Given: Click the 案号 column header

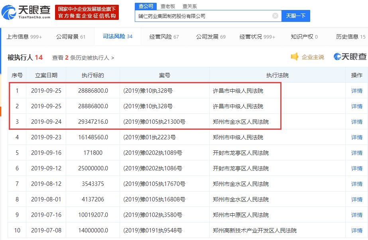Looking at the screenshot, I should point(165,75).
